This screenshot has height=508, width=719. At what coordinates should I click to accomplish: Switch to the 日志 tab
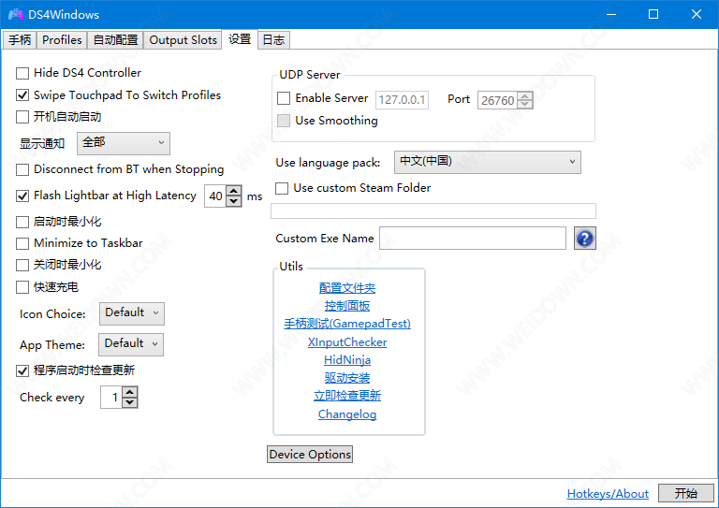point(273,40)
